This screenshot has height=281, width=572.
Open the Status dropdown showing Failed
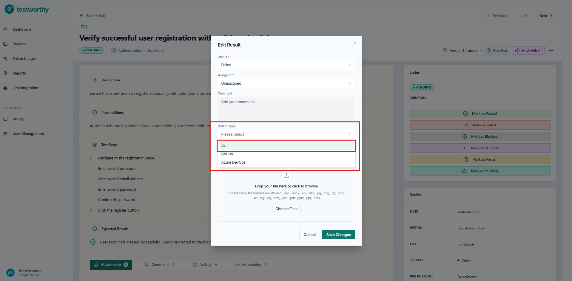click(x=286, y=65)
